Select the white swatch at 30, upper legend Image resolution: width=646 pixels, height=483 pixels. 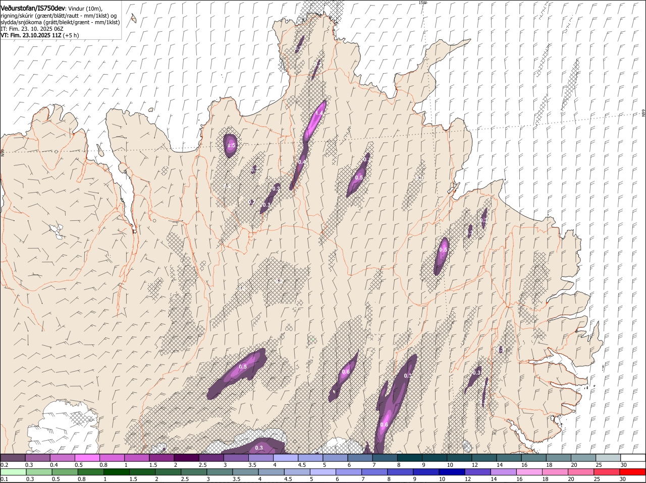point(632,457)
